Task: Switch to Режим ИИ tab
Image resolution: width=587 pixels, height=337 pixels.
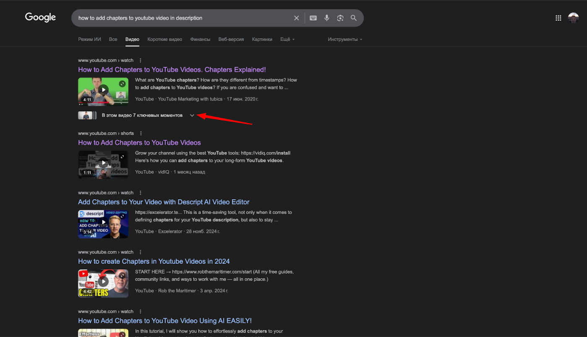Action: 89,39
